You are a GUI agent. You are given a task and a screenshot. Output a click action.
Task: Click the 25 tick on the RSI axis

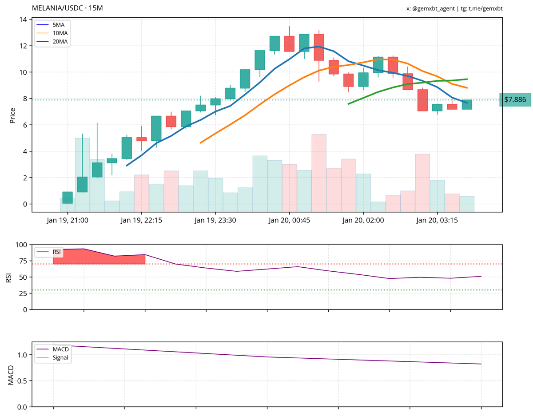[x=23, y=293]
